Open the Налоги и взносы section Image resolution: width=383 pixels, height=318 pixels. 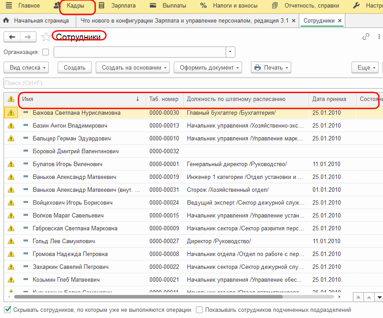coord(235,6)
